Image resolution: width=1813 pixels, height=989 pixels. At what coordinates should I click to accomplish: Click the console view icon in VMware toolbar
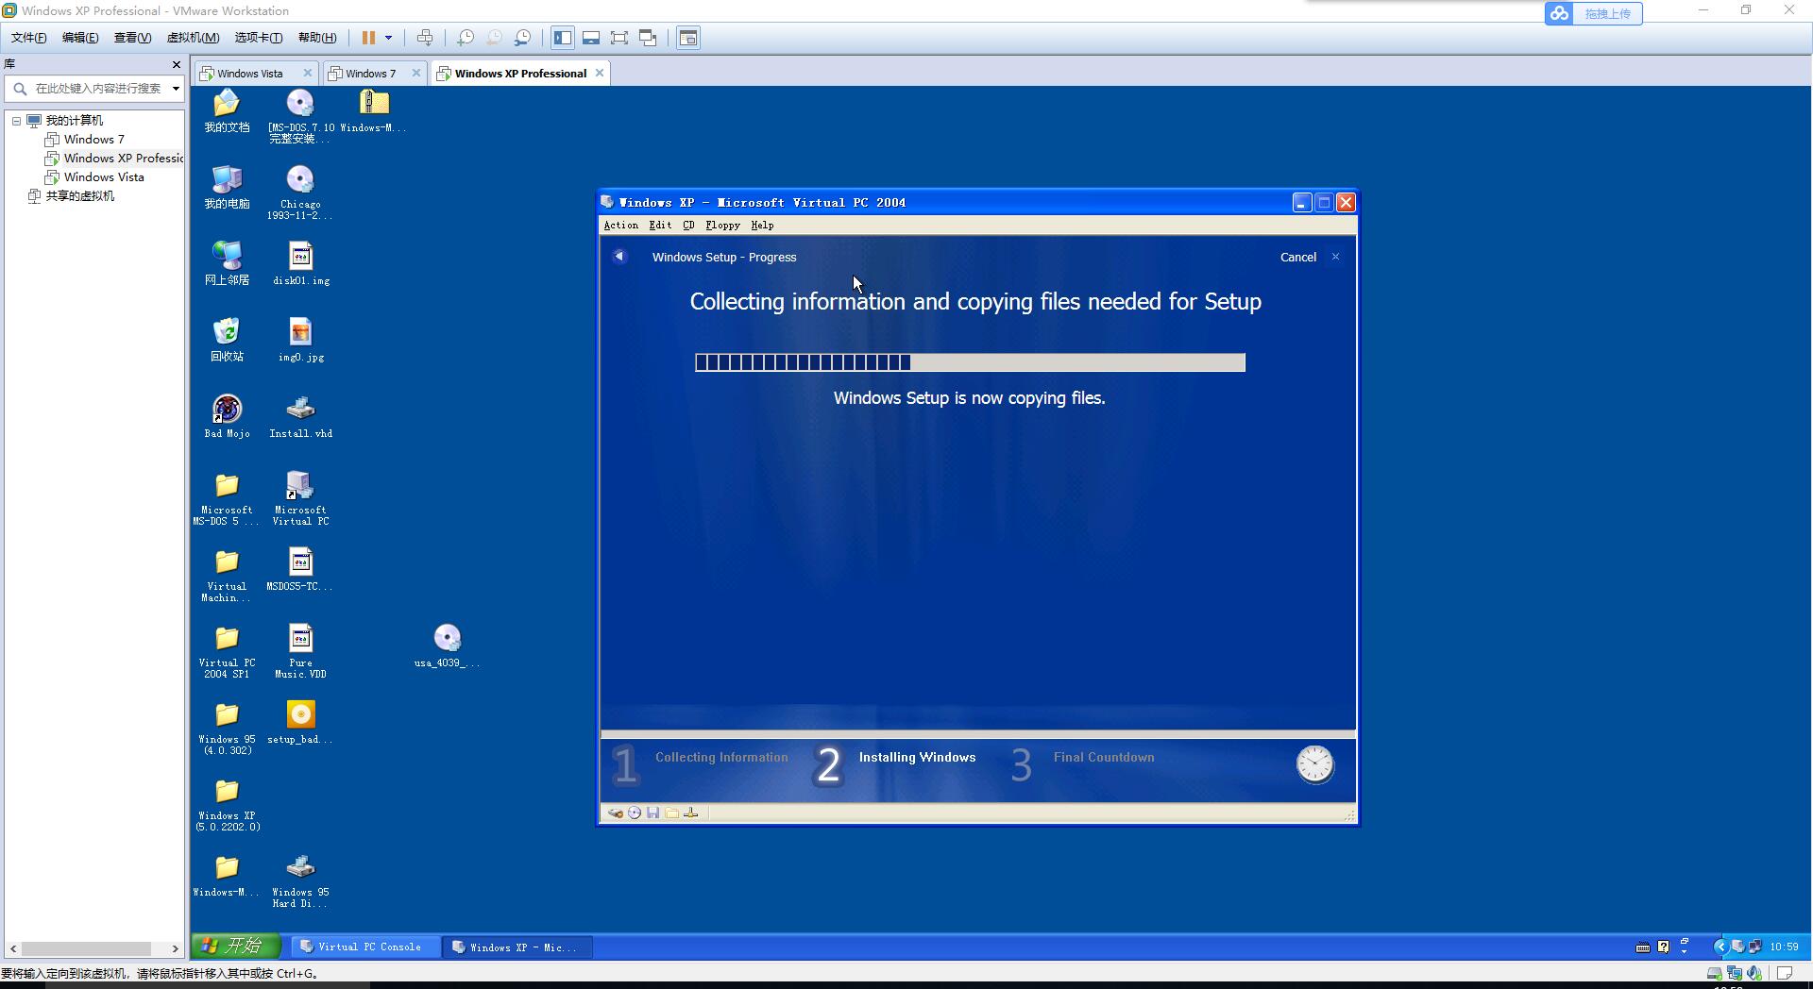[x=688, y=38]
